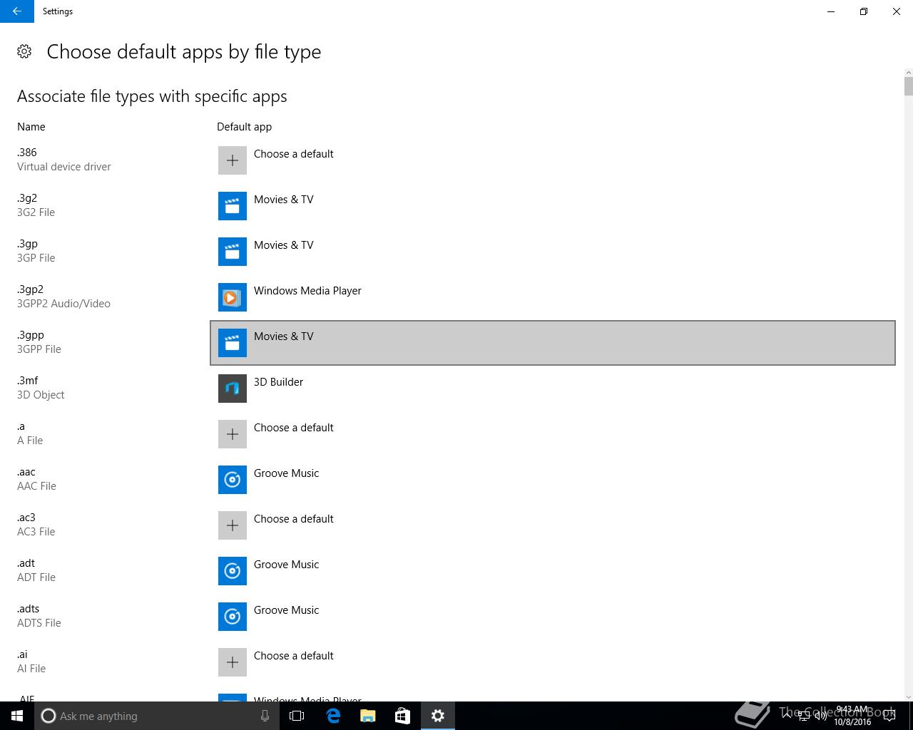Change 'Movies & TV' default for .3gp
This screenshot has height=730, width=913.
[x=283, y=245]
